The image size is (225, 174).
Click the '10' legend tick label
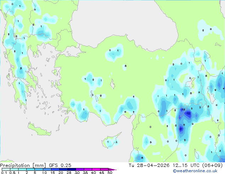point(44,173)
